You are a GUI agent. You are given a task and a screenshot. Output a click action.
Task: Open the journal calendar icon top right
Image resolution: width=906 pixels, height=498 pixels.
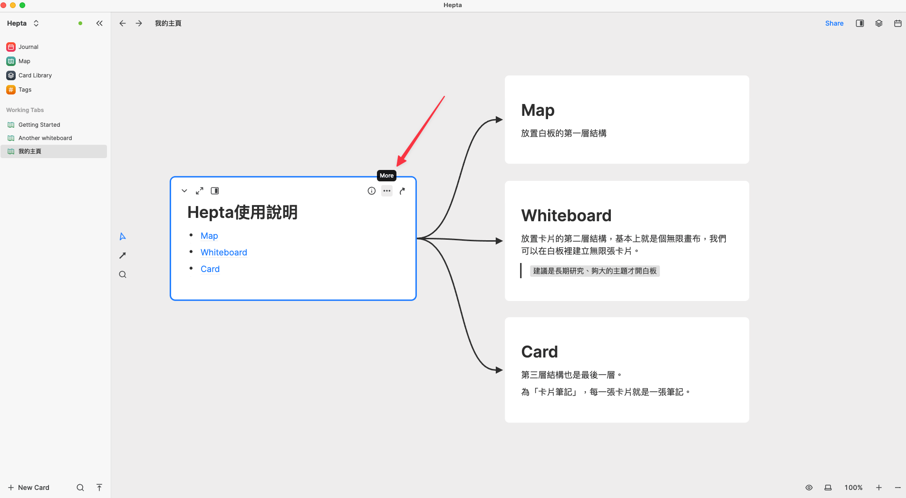click(897, 23)
